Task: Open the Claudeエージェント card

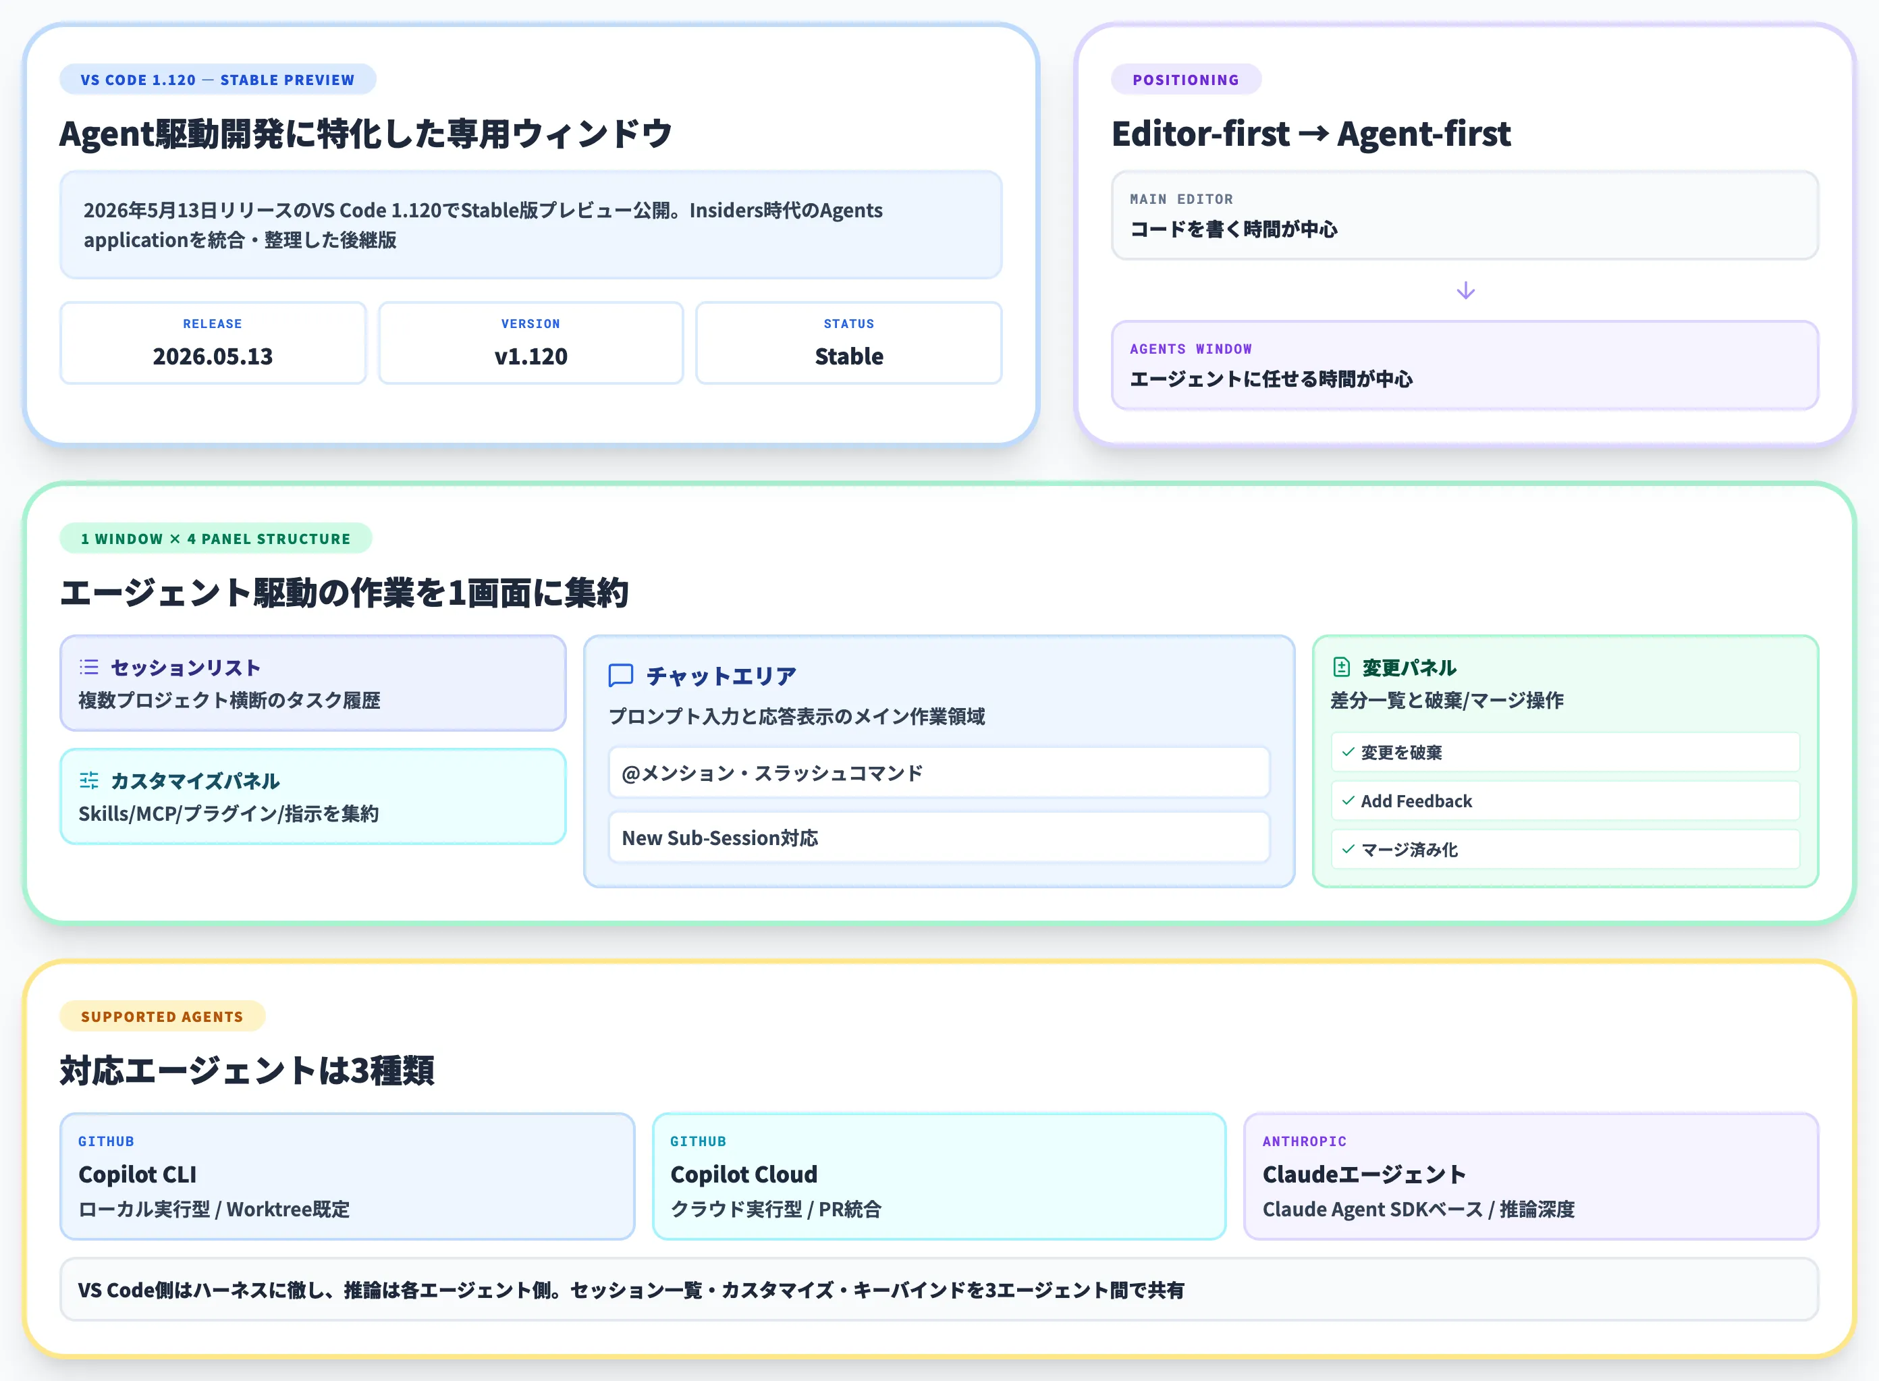Action: [x=1531, y=1176]
